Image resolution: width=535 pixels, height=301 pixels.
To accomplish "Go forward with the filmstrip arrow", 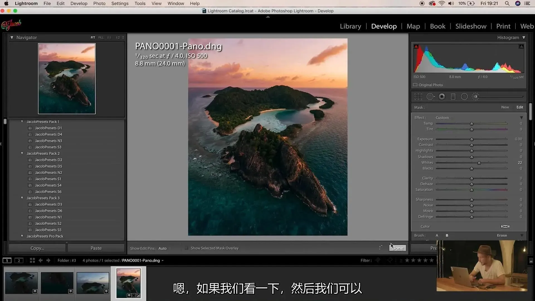I will [48, 260].
